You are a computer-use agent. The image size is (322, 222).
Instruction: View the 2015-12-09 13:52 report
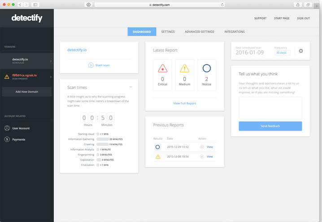click(x=210, y=147)
